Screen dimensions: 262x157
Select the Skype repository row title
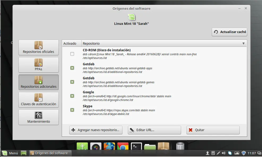[88, 106]
